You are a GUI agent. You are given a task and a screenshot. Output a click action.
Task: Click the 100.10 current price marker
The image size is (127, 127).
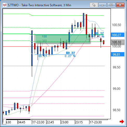tap(118, 42)
